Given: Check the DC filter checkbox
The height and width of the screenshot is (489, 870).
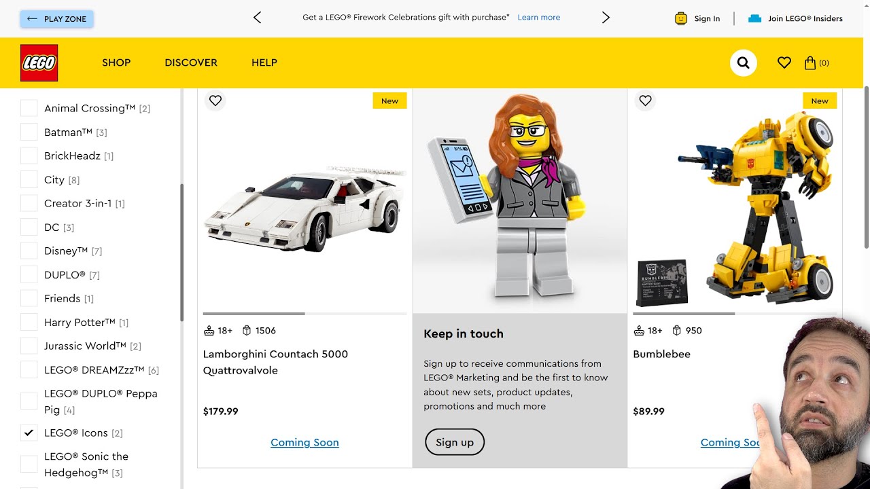Looking at the screenshot, I should pos(29,227).
